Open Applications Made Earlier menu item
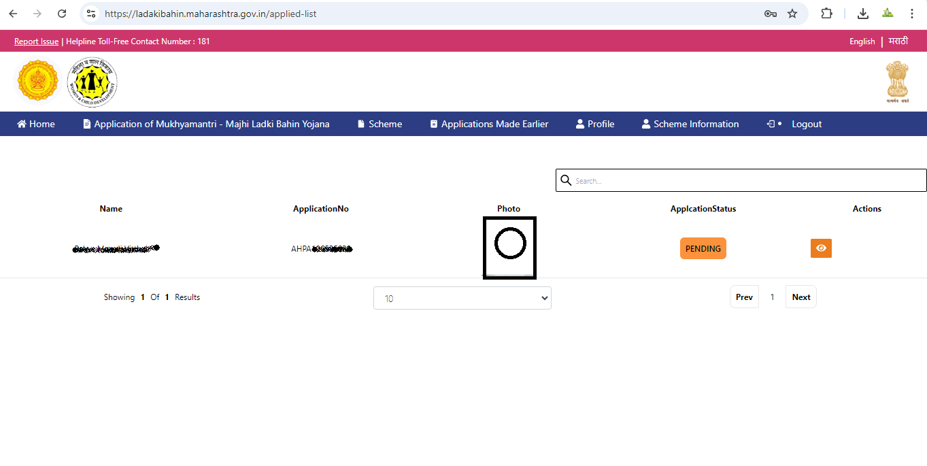The image size is (927, 466). tap(489, 124)
